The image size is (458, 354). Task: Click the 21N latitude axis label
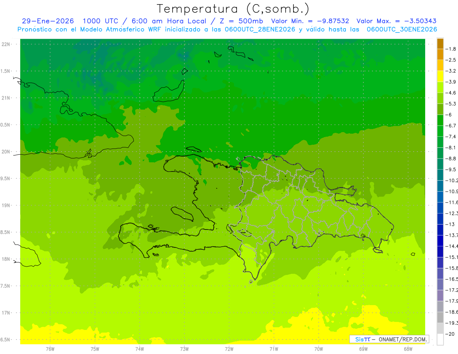(x=6, y=98)
